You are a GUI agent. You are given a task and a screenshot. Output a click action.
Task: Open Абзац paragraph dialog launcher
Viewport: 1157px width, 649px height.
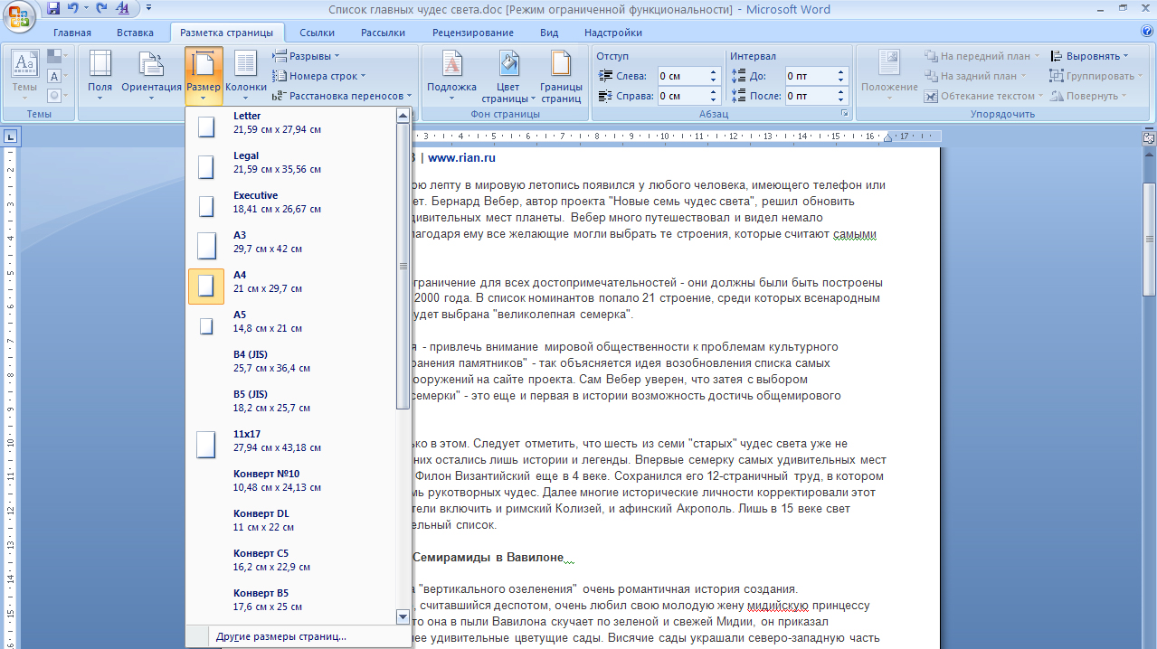click(844, 114)
